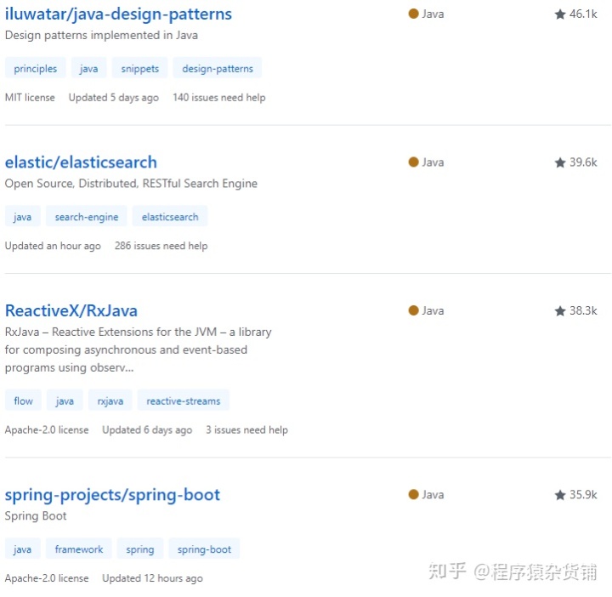Click the Java language dot for RxJava
612x597 pixels.
[x=414, y=310]
